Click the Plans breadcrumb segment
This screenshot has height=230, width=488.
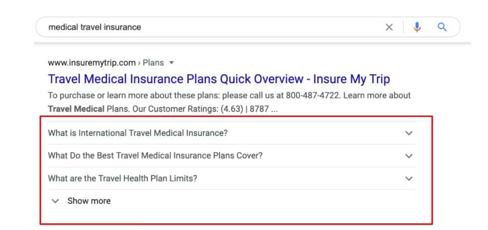click(153, 63)
